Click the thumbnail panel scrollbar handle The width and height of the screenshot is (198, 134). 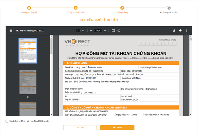[51, 46]
